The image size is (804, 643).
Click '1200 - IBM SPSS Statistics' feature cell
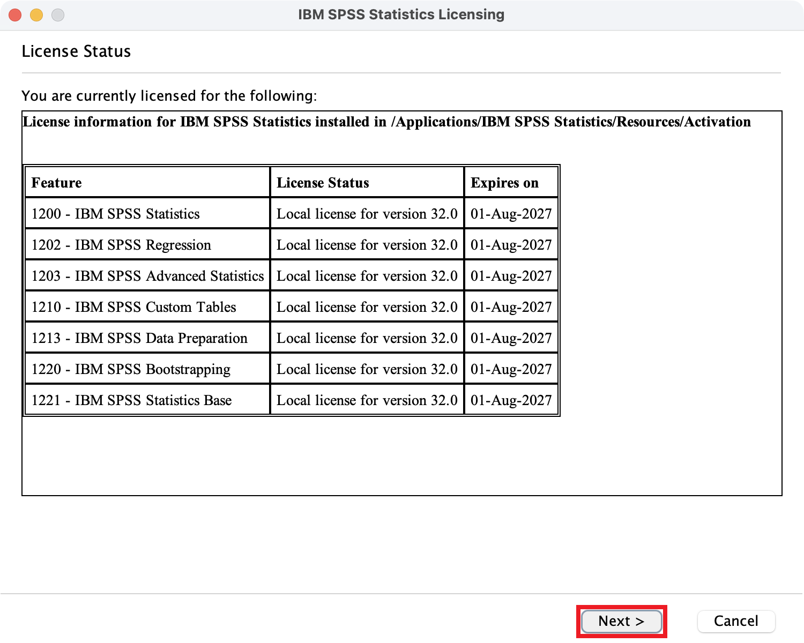tap(147, 213)
